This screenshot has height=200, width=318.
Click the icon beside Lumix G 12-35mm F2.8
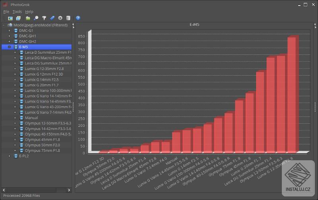click(21, 69)
